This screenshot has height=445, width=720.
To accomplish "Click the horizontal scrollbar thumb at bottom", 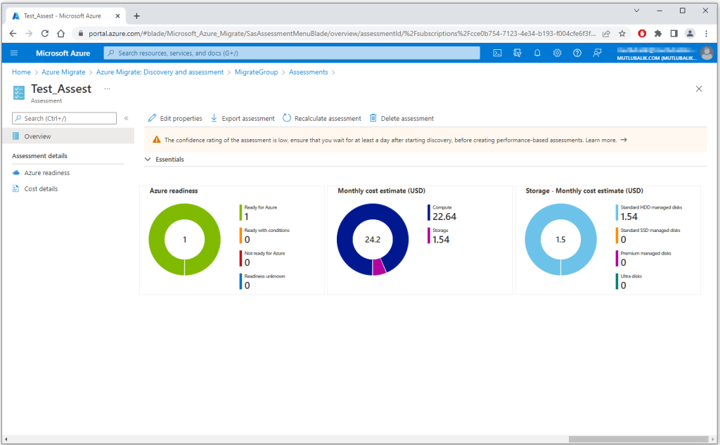I will 638,439.
